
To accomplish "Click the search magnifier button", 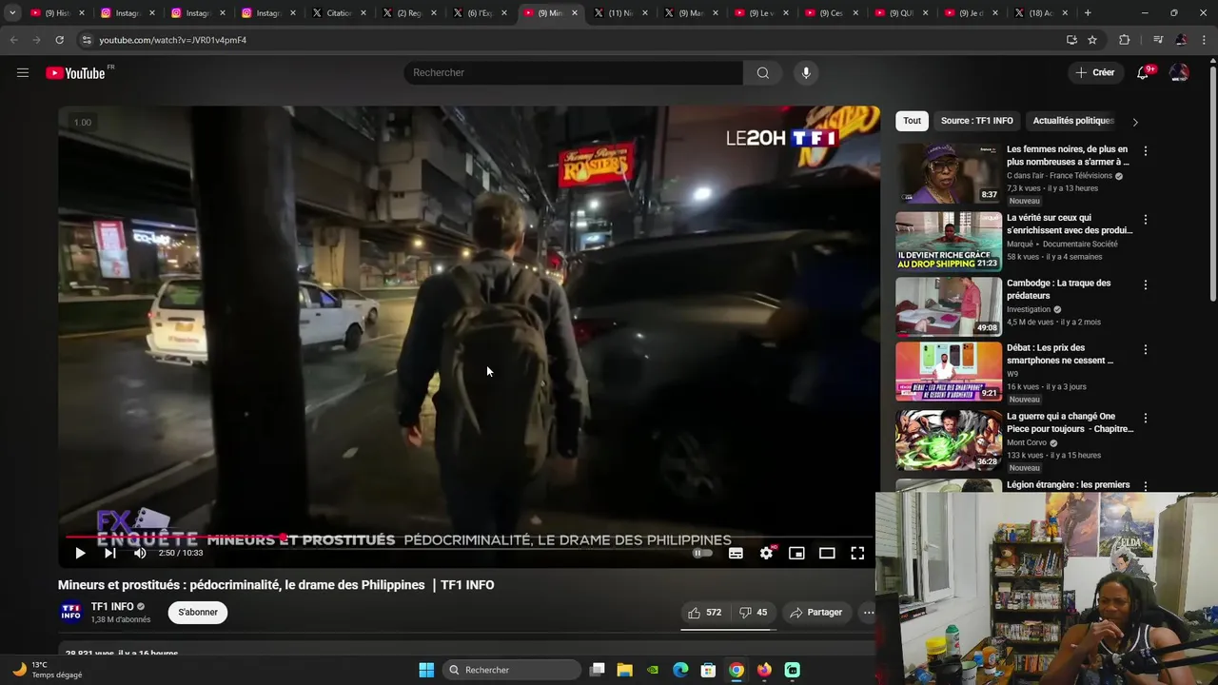I will click(x=762, y=72).
